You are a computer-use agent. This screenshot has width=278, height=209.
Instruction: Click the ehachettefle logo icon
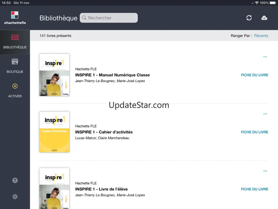pyautogui.click(x=15, y=15)
